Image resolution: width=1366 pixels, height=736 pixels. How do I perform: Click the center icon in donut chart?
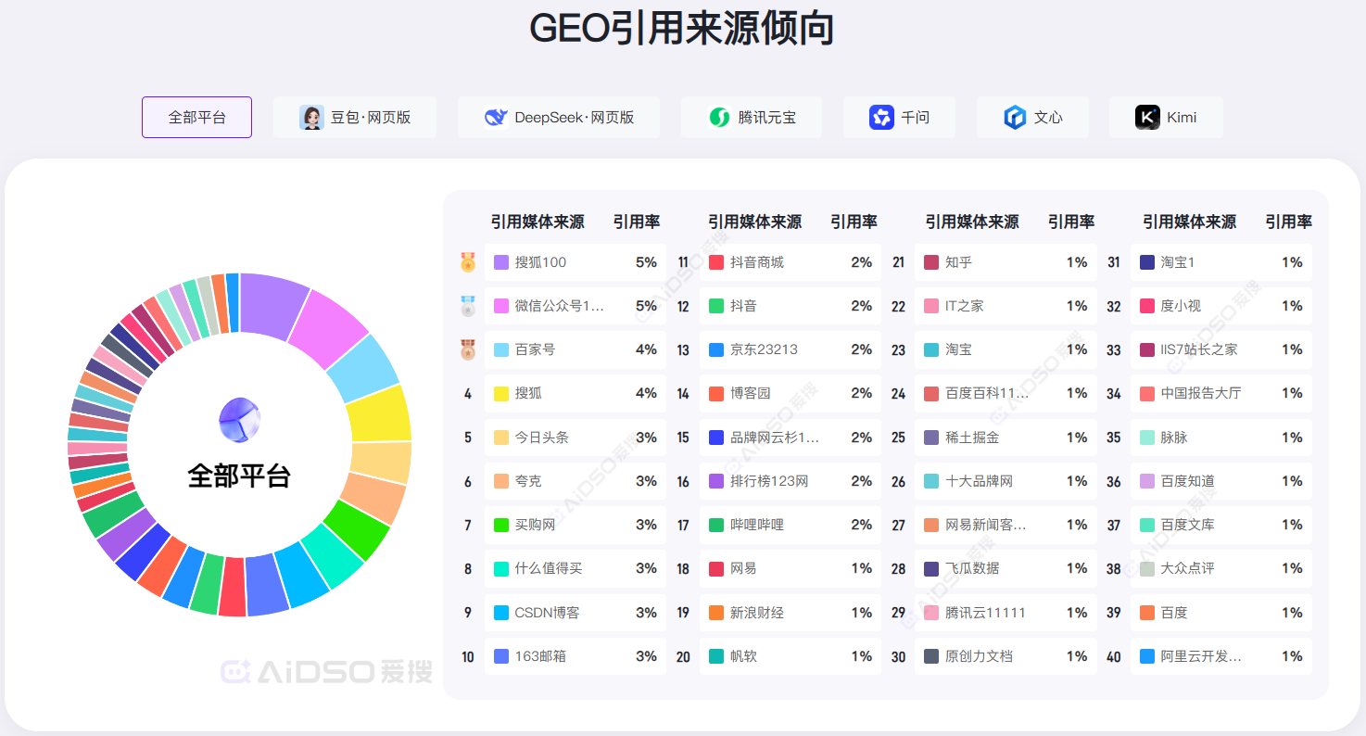239,420
